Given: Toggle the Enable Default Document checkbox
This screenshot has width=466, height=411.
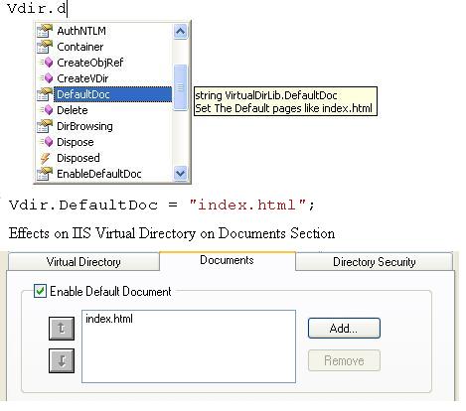Looking at the screenshot, I should [x=40, y=291].
